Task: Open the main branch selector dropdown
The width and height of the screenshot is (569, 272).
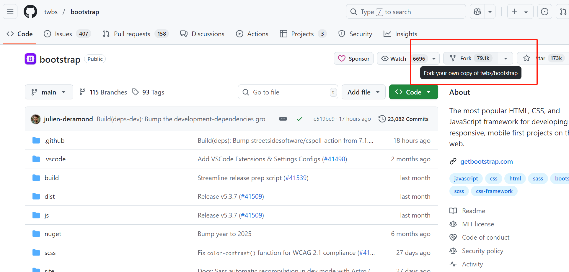Action: coord(49,92)
